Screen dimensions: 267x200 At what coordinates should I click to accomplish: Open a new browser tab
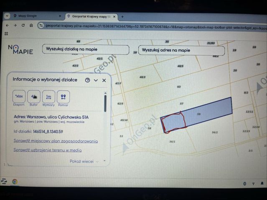pyautogui.click(x=122, y=17)
